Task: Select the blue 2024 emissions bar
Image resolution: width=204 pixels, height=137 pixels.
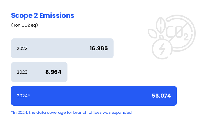Action: (x=94, y=96)
